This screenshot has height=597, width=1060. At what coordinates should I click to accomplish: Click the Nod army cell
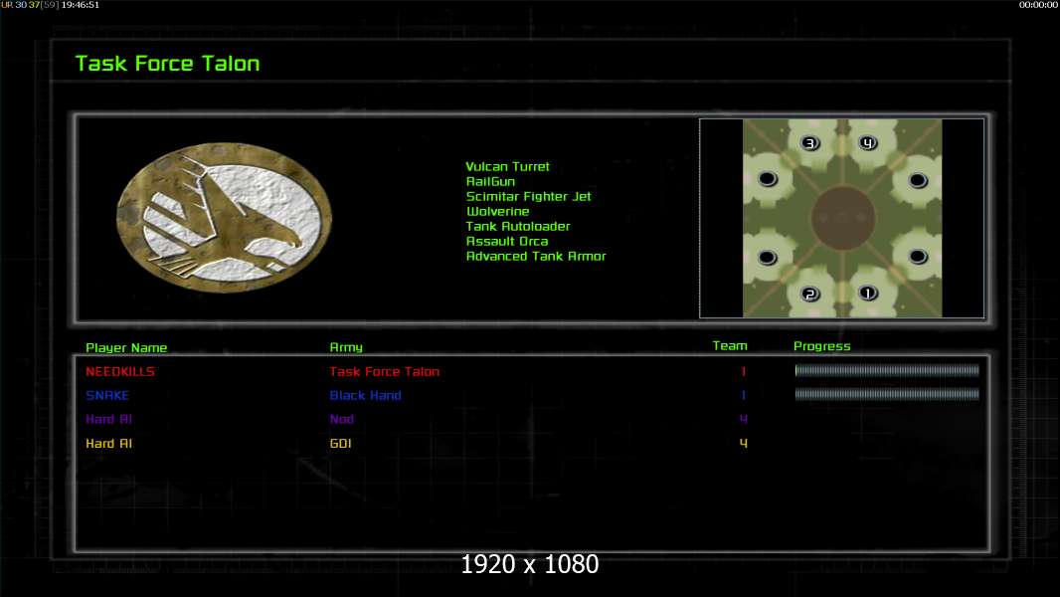tap(341, 419)
